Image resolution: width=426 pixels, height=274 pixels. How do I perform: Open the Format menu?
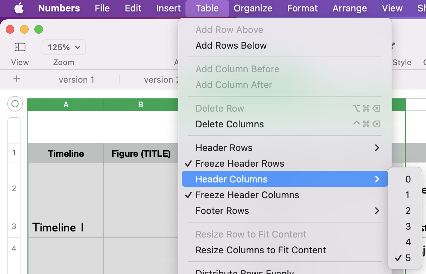(x=302, y=8)
